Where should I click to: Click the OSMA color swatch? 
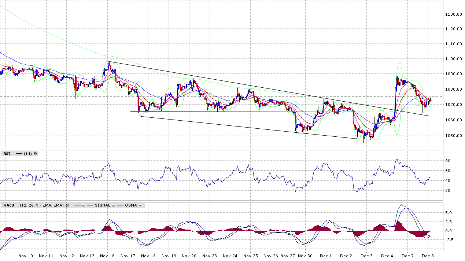(x=120, y=205)
